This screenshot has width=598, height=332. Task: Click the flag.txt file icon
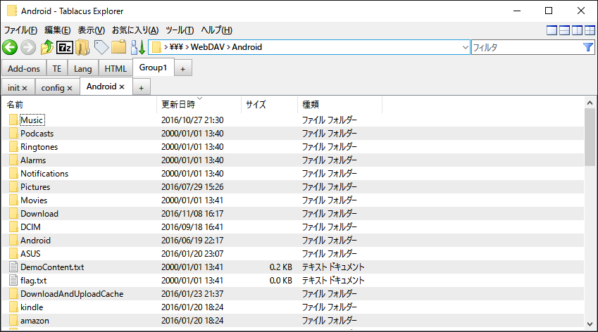(13, 280)
